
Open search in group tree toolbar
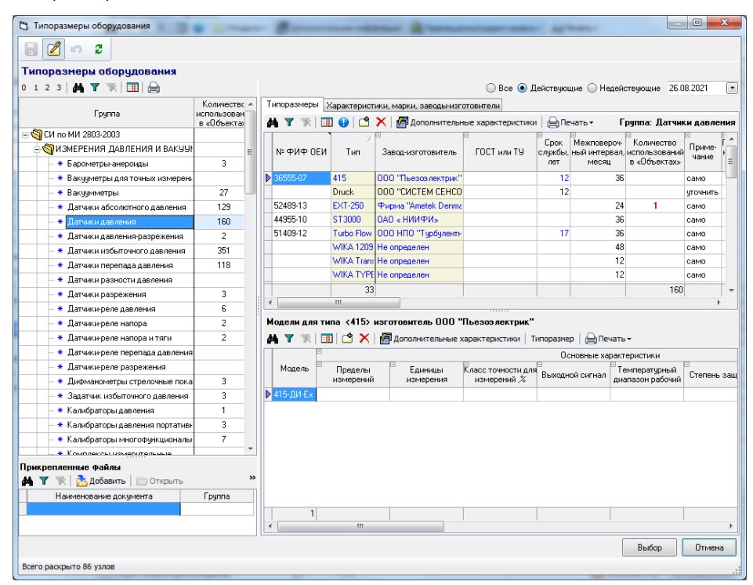pos(78,89)
